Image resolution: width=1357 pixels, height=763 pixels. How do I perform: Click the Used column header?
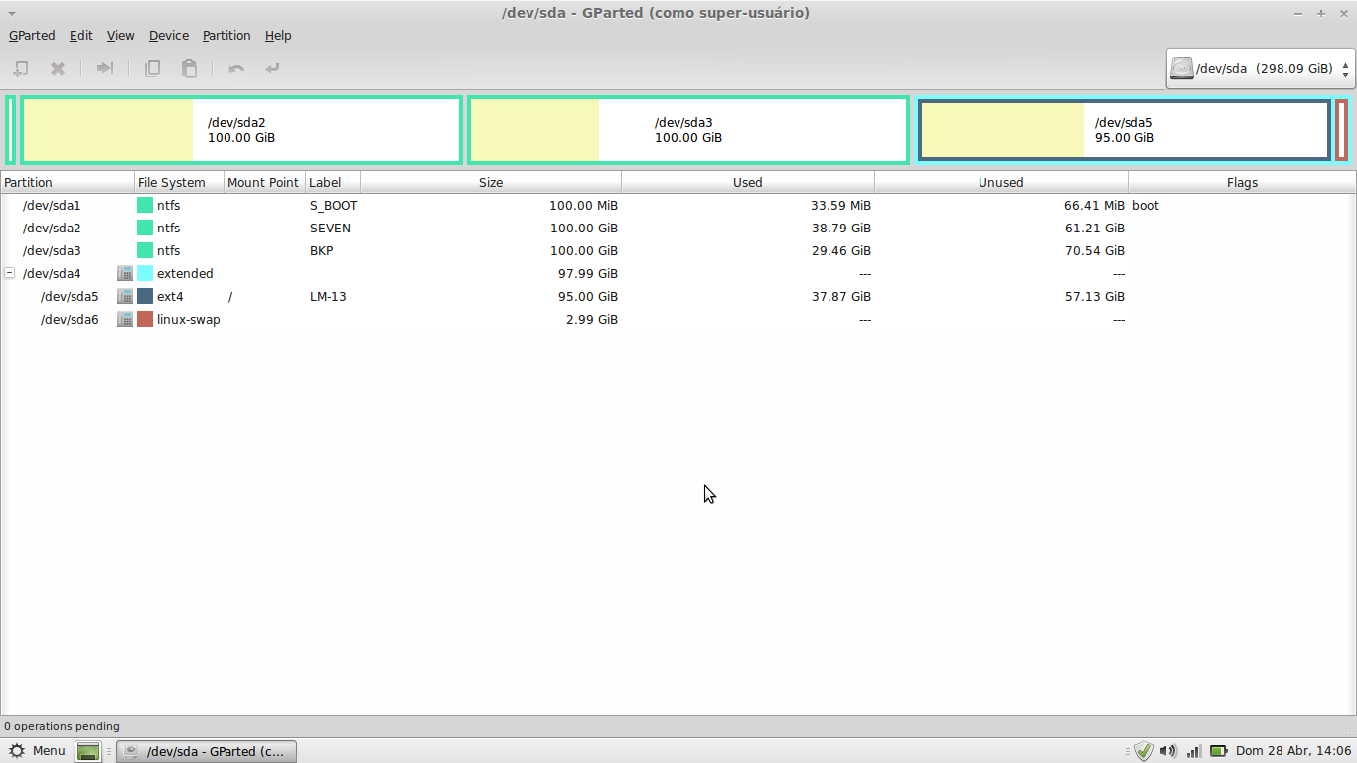point(748,182)
